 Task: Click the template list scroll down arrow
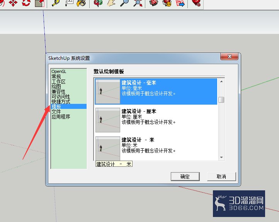pyautogui.click(x=221, y=157)
